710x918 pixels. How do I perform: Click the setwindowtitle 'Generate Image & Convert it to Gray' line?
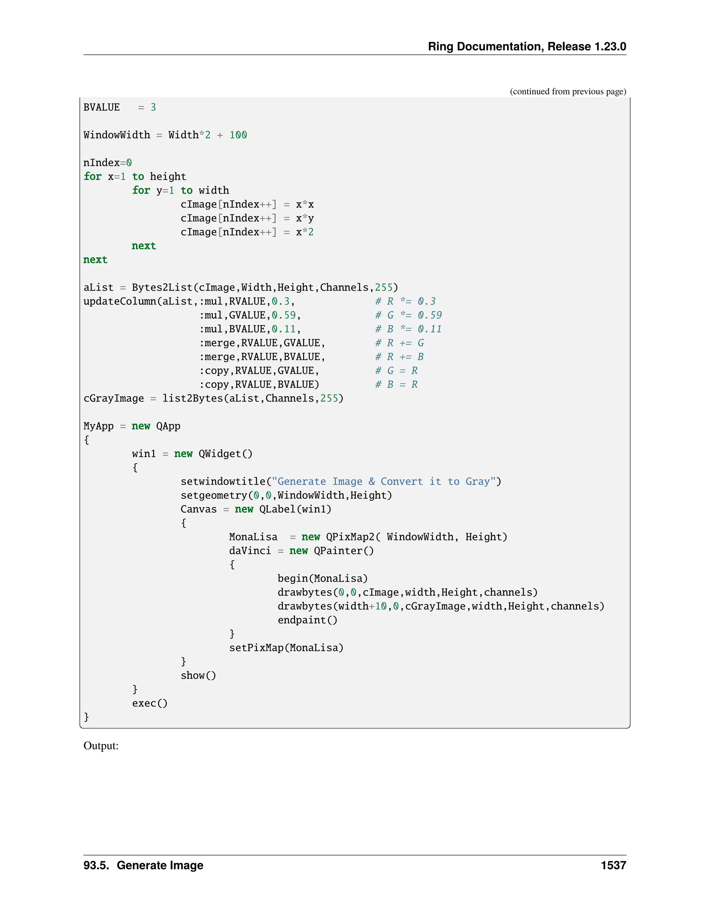[341, 482]
